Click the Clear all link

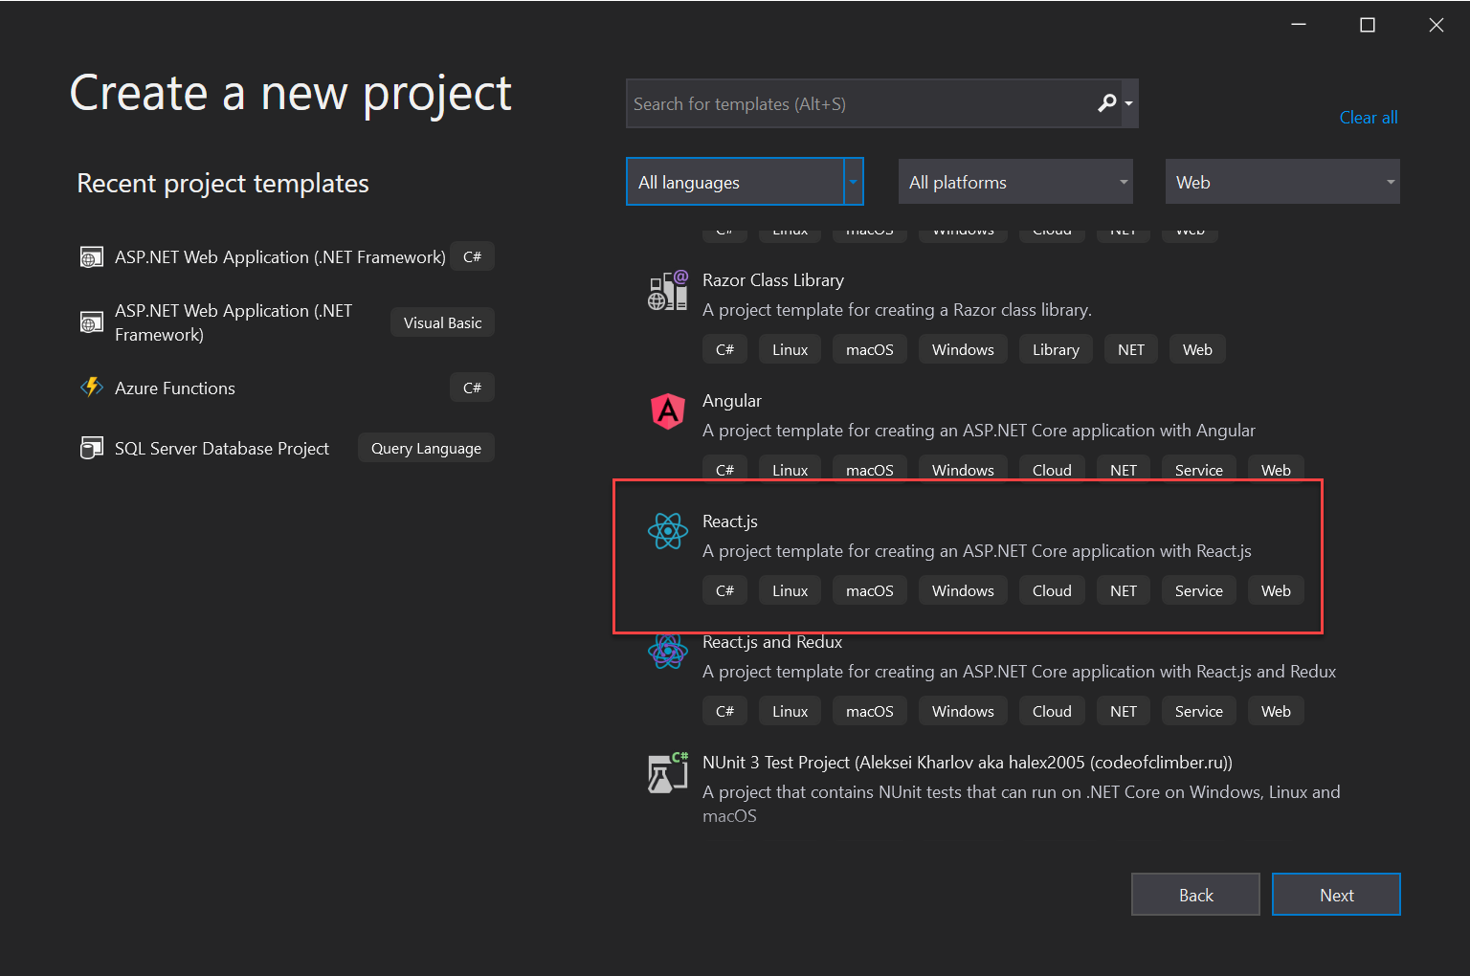click(1368, 117)
